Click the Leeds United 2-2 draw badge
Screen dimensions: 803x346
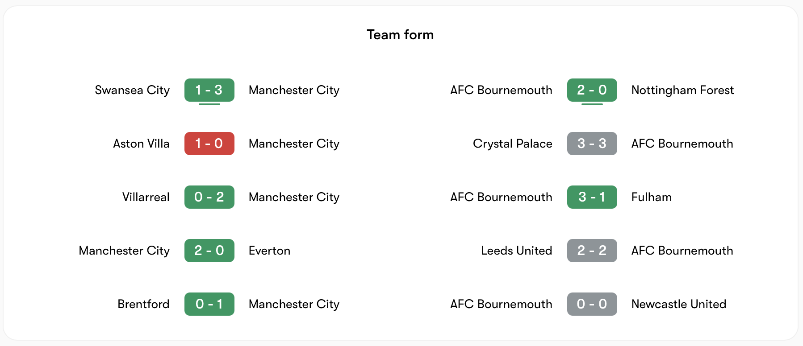point(592,250)
